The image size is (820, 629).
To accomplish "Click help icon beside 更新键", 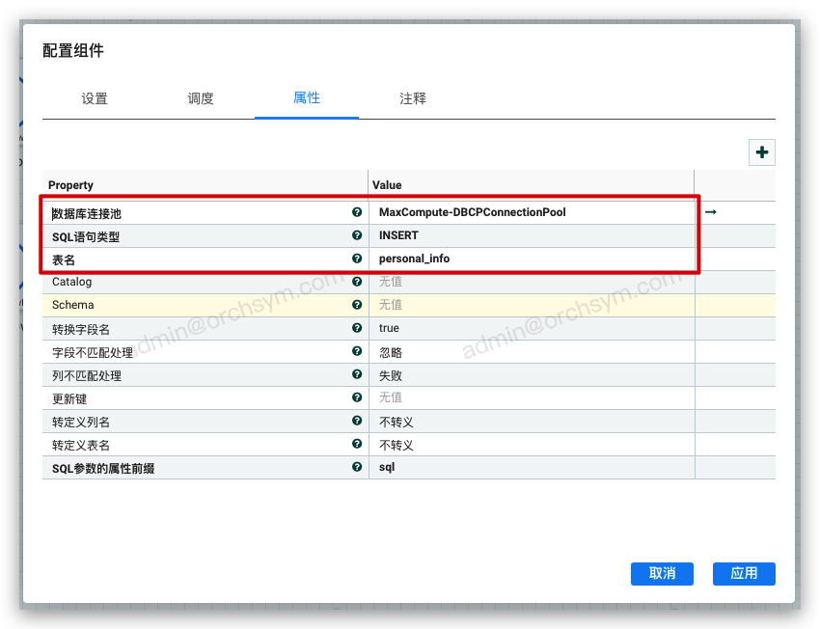I will pyautogui.click(x=357, y=397).
